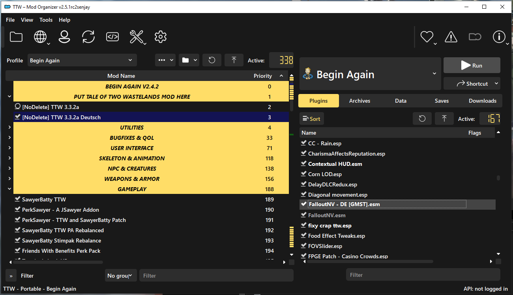Open the instance folder icon in toolbar
Screen dimensions: 513x295
coord(16,37)
